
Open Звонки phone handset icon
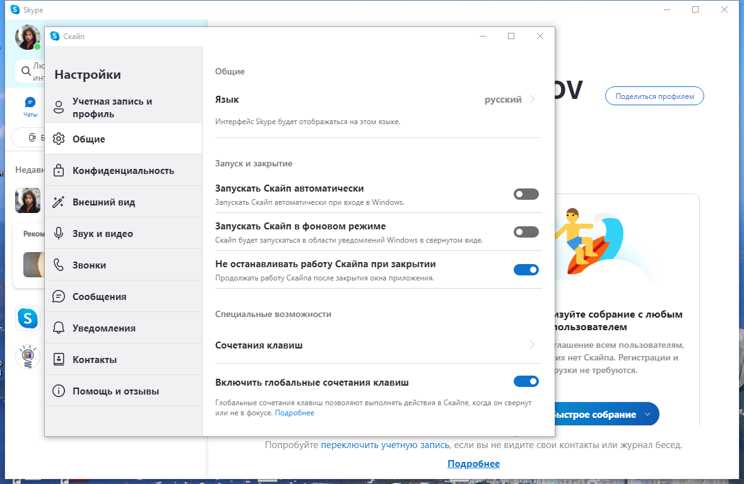[x=58, y=265]
